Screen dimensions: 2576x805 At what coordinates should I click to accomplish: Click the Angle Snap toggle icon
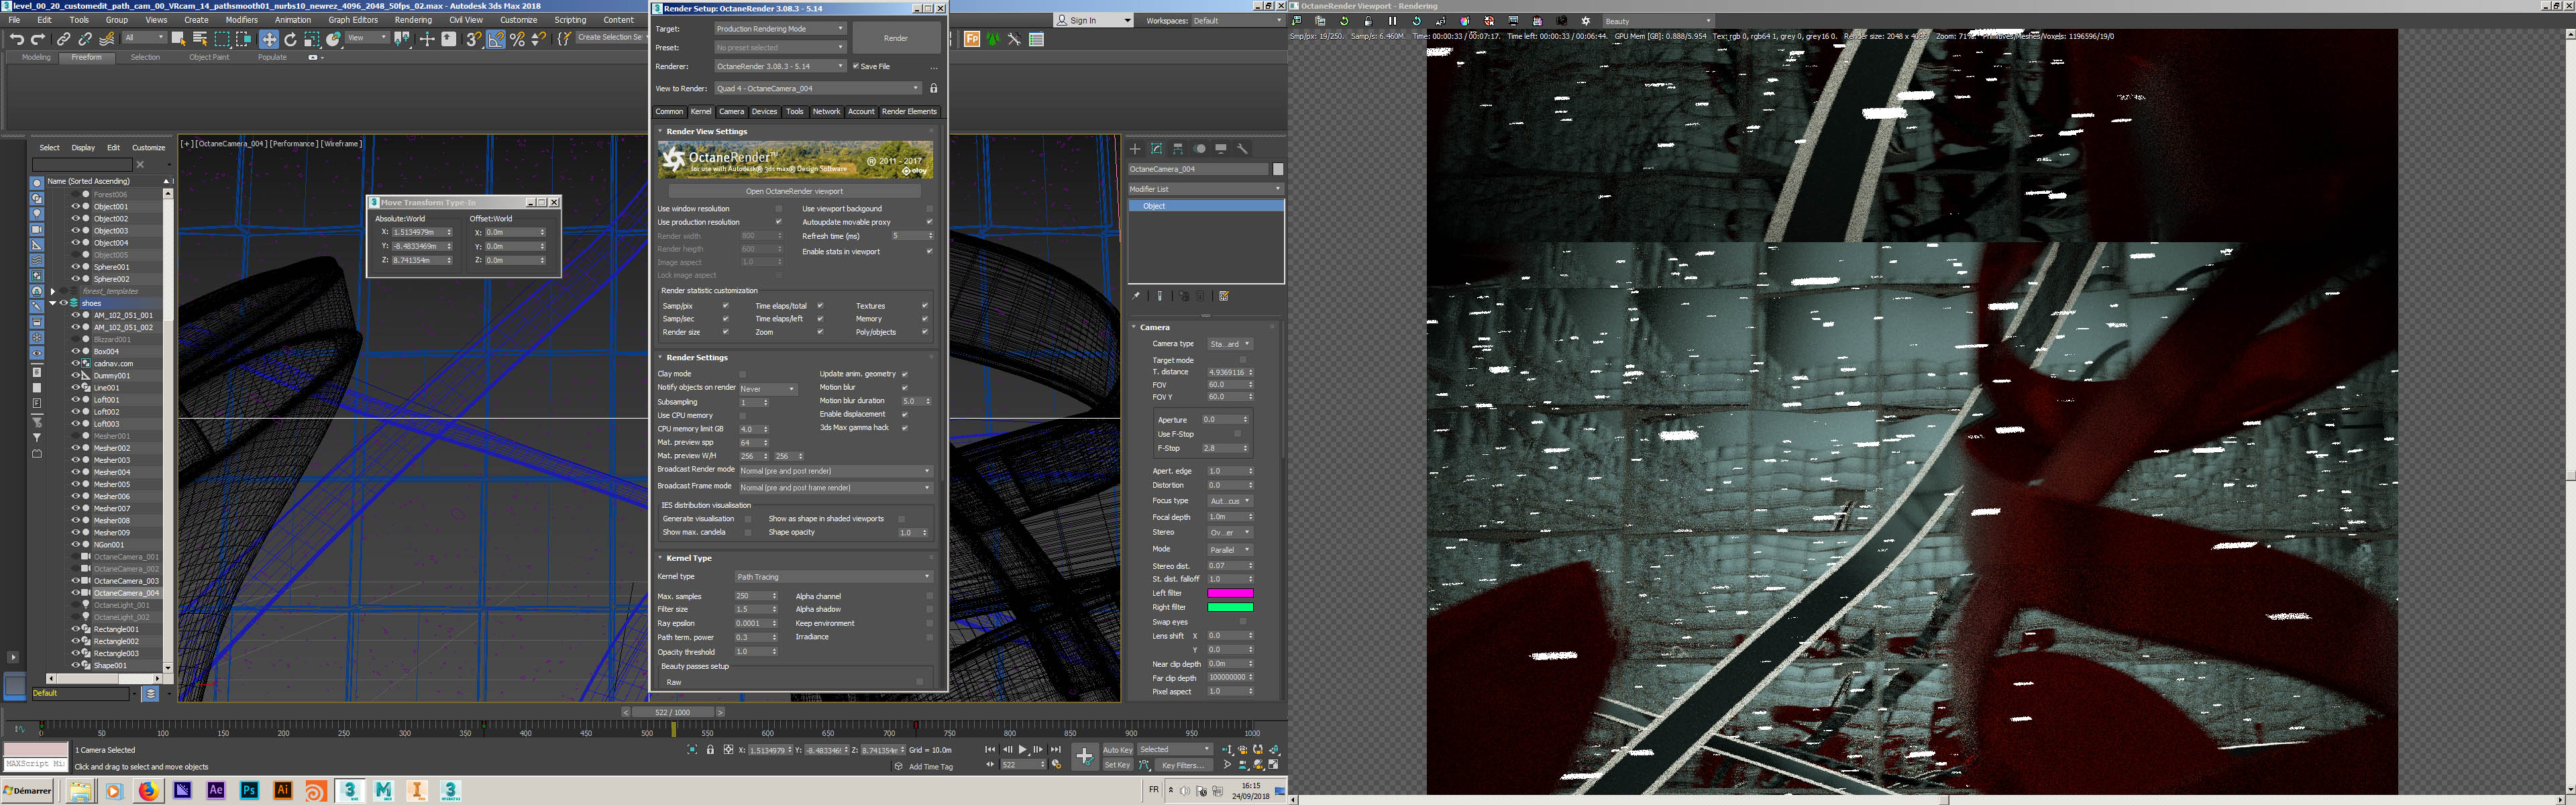[496, 39]
